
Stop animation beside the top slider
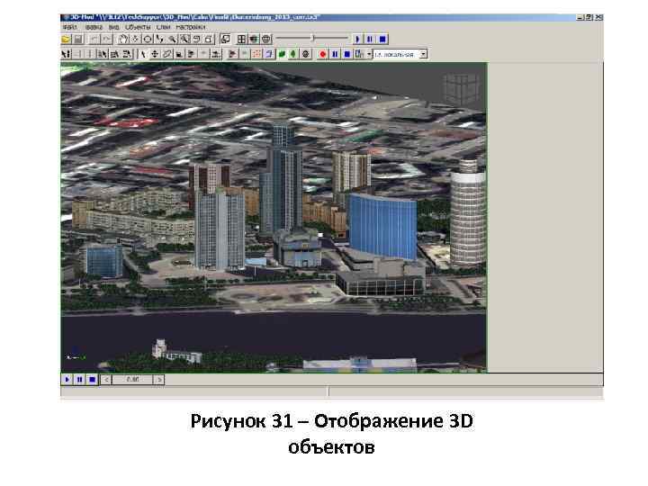(382, 40)
